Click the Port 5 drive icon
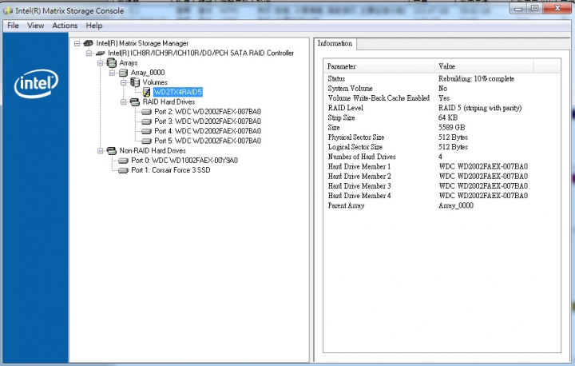The height and width of the screenshot is (366, 575). (x=147, y=141)
